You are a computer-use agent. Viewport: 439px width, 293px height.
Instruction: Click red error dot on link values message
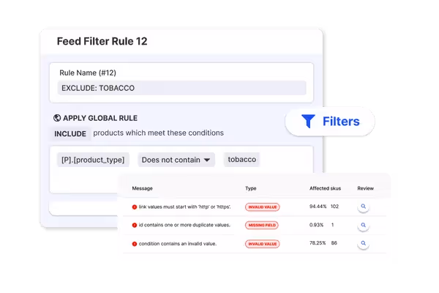click(135, 207)
